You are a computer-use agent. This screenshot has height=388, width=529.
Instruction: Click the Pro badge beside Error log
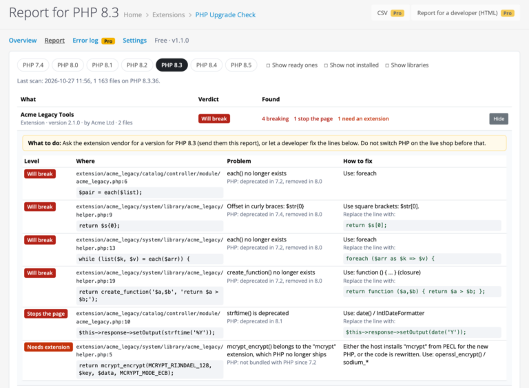[108, 41]
